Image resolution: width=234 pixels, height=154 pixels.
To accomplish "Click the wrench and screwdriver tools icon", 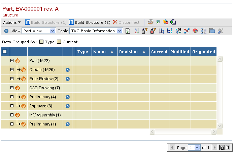I will 221,31.
